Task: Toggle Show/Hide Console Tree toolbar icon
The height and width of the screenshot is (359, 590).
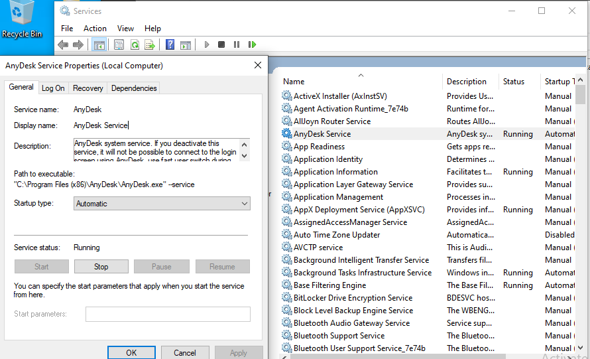Action: coord(99,45)
